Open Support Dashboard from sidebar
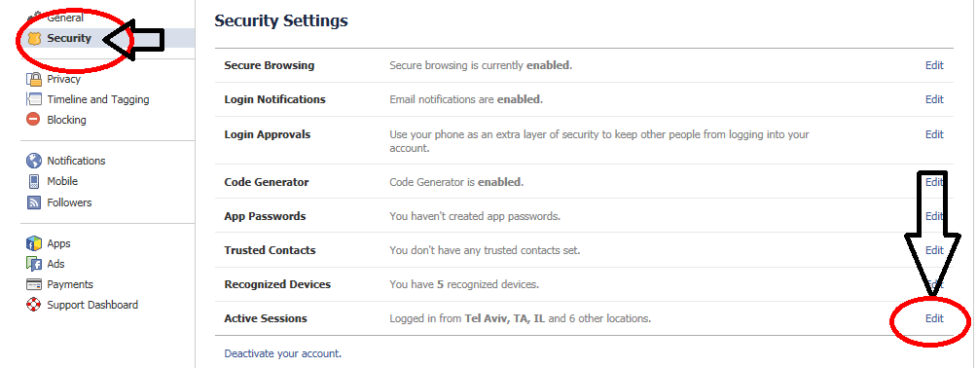The height and width of the screenshot is (368, 977). (x=92, y=305)
